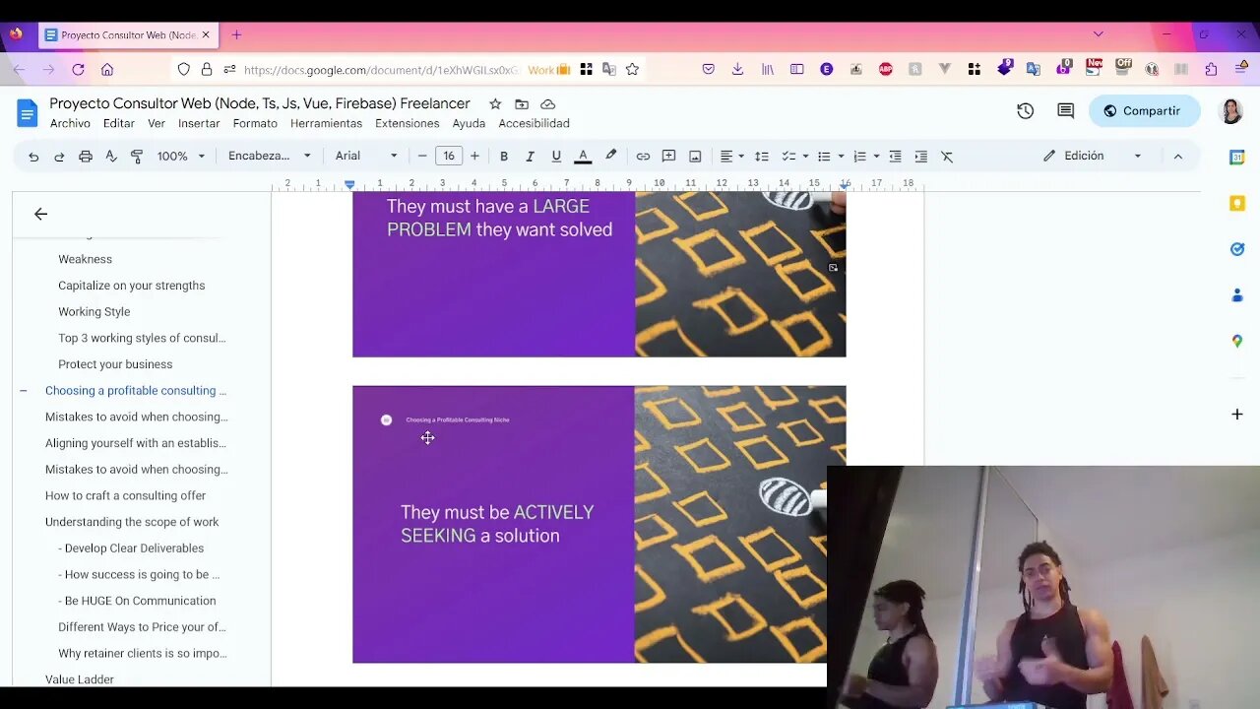
Task: Open the Archivo menu
Action: click(70, 124)
